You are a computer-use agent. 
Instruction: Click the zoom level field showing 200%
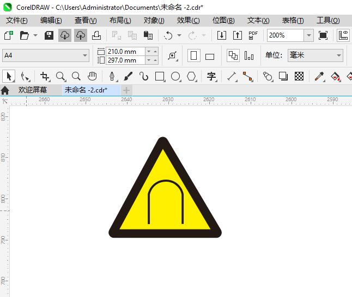(286, 35)
